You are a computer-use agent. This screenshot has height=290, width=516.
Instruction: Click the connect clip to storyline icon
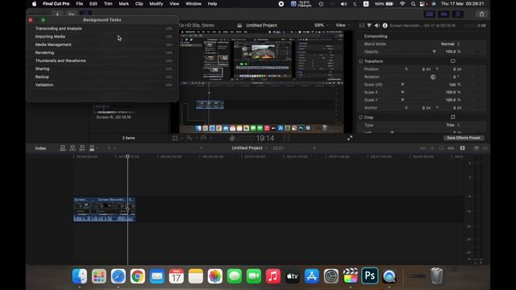[x=63, y=148]
